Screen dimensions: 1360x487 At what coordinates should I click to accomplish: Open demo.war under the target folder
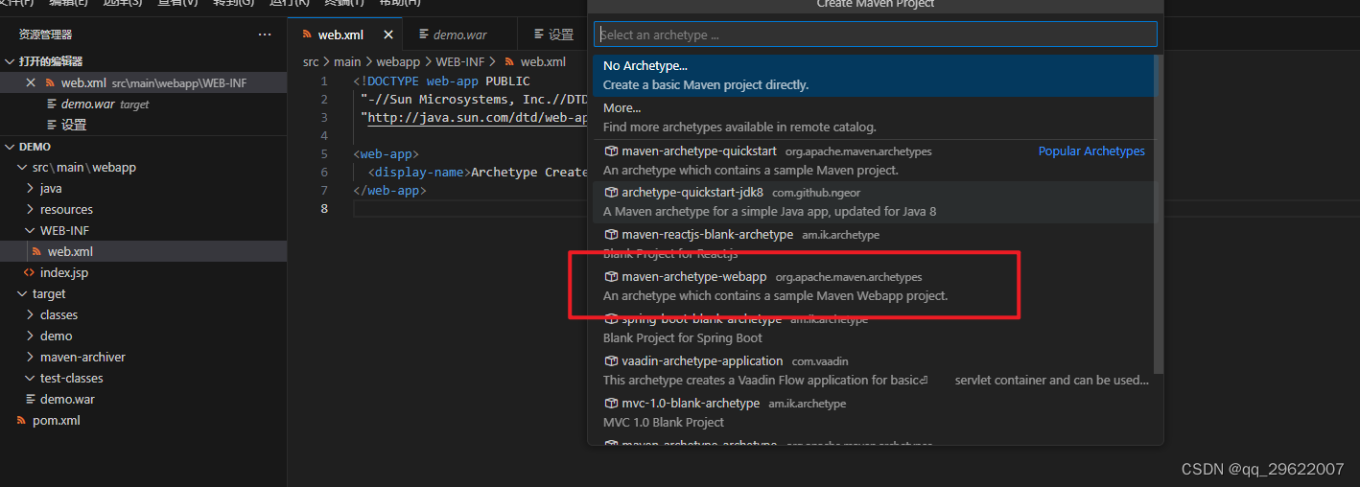pos(143,400)
